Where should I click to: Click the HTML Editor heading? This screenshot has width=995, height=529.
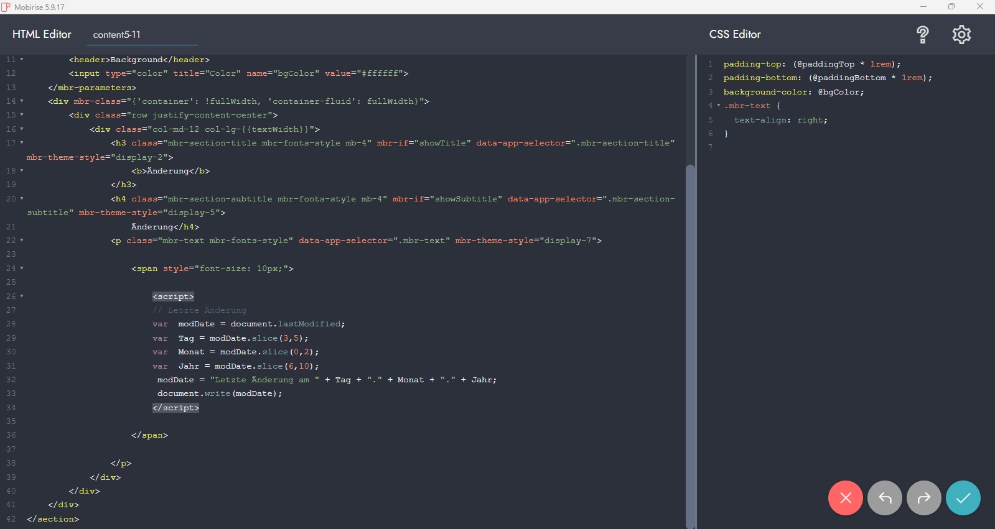[42, 34]
